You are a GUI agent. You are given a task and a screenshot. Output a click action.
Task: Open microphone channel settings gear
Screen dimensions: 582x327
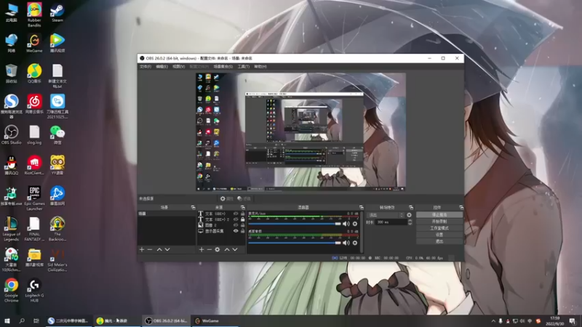[x=355, y=224]
